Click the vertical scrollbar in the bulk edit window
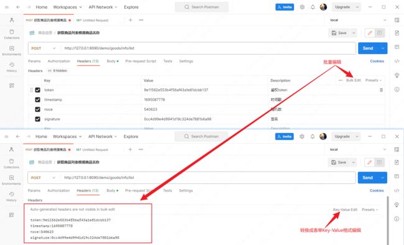Screen dimensions: 404x245 coord(387,221)
